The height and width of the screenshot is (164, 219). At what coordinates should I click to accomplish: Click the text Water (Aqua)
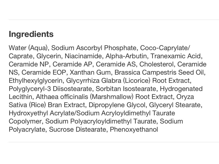28,48
